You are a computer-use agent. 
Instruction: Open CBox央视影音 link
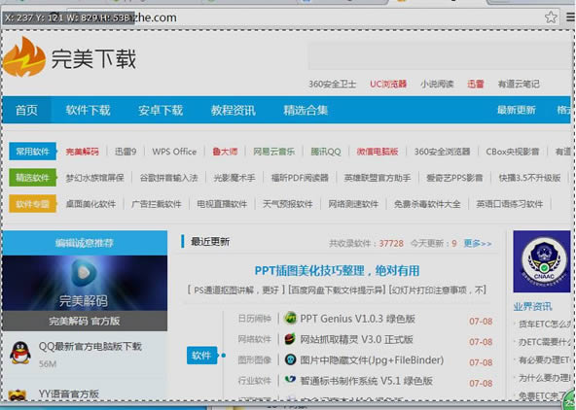point(513,152)
